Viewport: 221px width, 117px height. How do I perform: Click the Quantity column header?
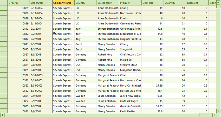point(175,3)
